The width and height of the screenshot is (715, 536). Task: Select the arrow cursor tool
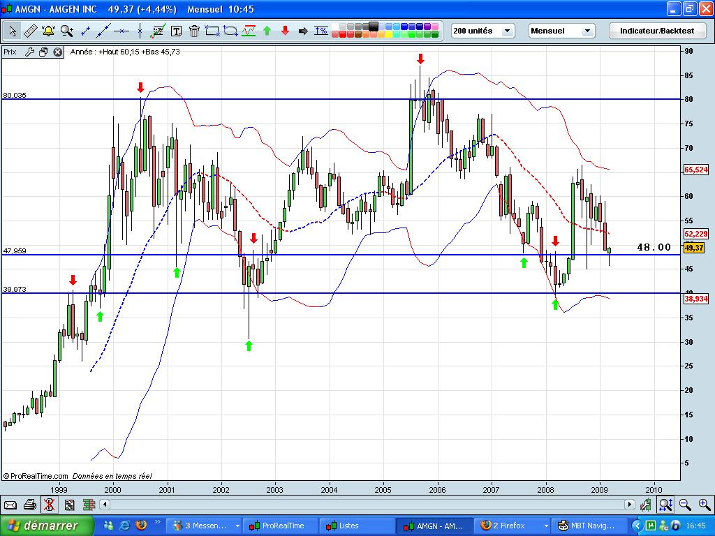[x=13, y=31]
